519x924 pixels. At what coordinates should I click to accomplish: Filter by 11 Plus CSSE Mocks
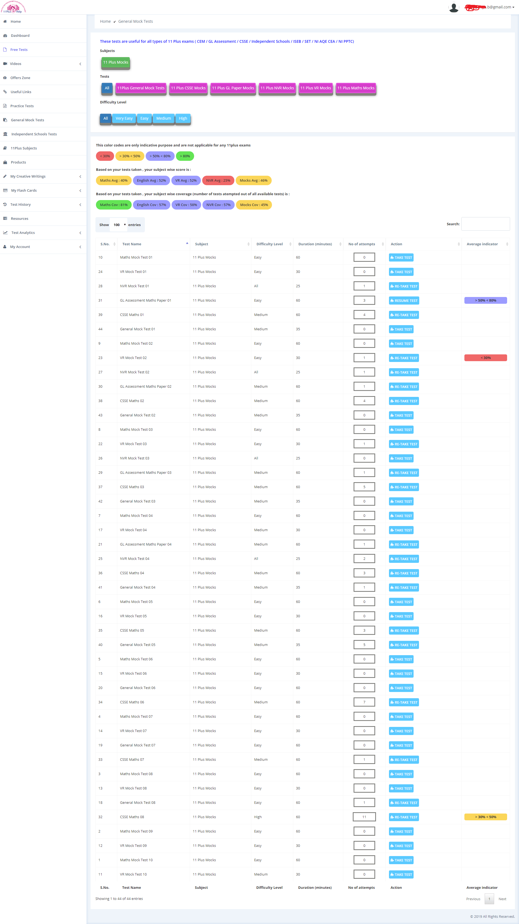pyautogui.click(x=188, y=88)
